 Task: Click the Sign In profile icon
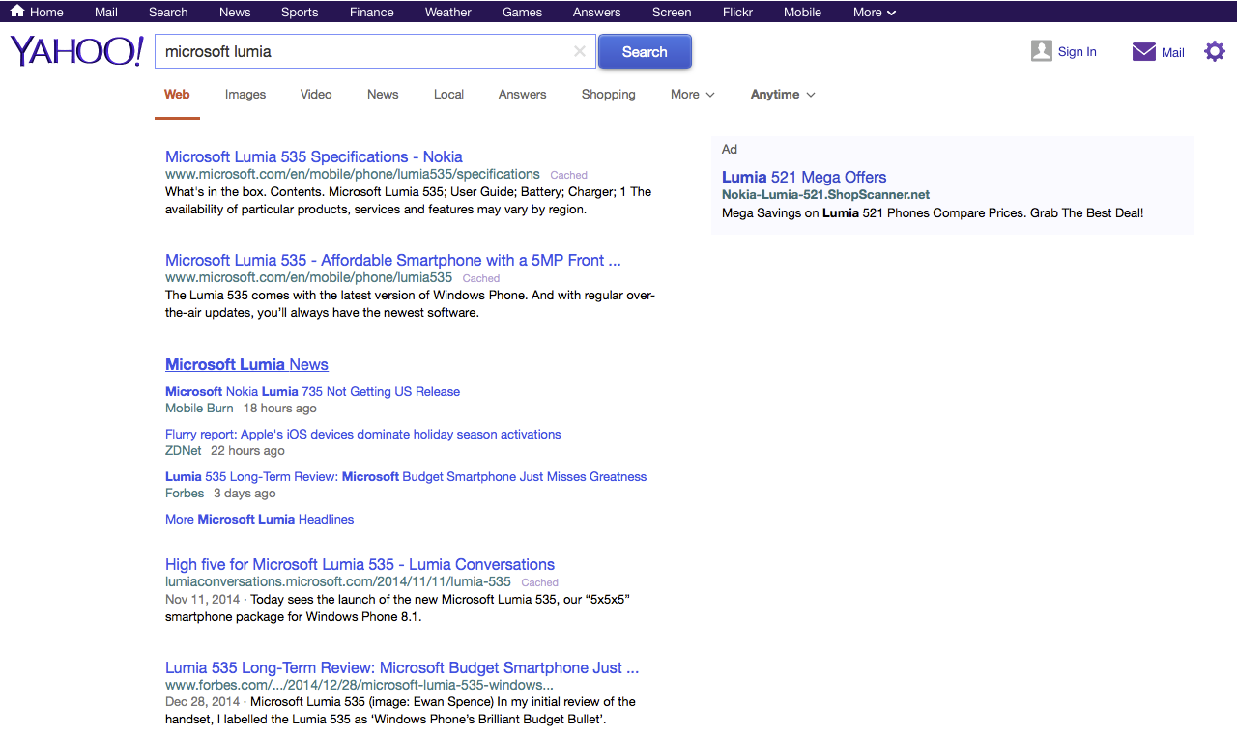click(1041, 52)
